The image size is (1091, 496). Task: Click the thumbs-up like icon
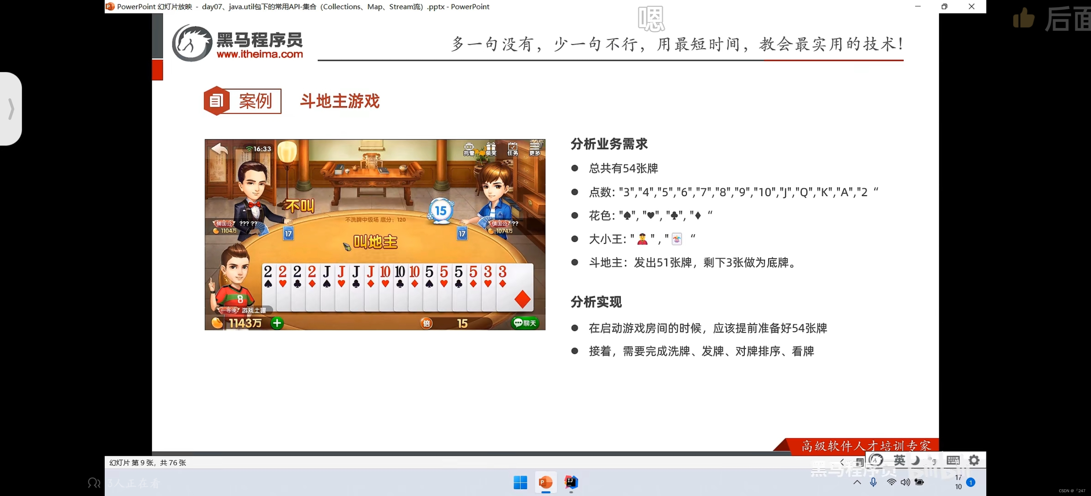pos(1024,18)
